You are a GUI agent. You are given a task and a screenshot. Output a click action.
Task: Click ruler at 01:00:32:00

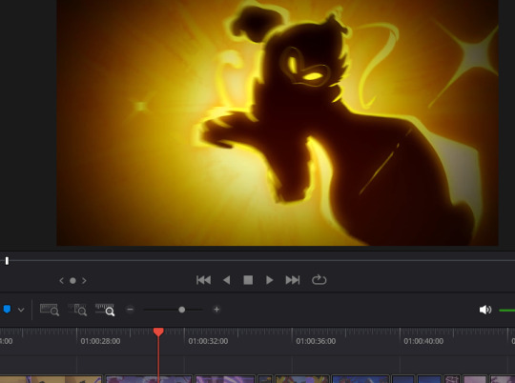pos(208,341)
